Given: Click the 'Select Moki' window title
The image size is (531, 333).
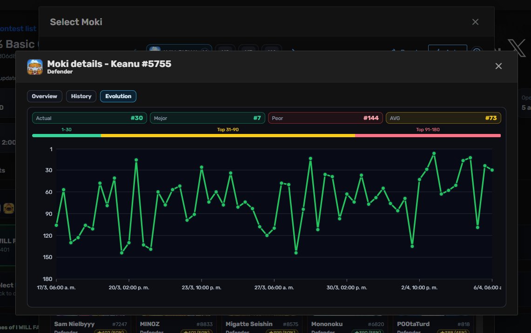Looking at the screenshot, I should pos(76,22).
